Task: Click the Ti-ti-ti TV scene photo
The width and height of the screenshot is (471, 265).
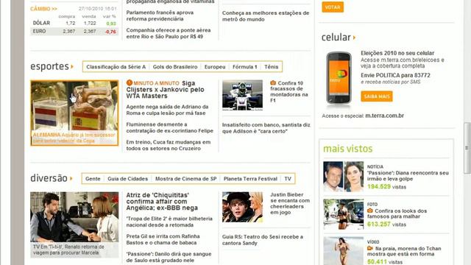Action: [74, 217]
